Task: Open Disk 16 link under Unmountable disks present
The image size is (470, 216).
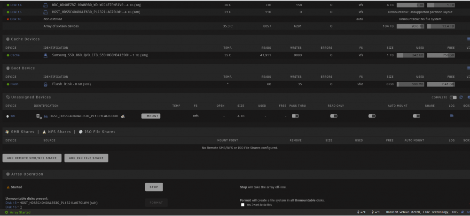Action: [11, 207]
